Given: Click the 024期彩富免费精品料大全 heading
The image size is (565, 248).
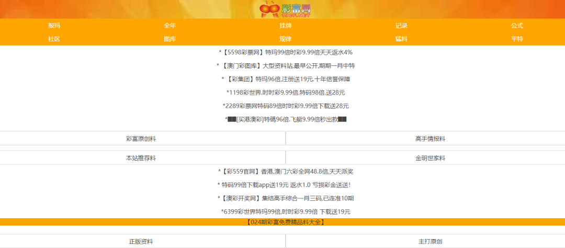Looking at the screenshot, I should coord(286,222).
